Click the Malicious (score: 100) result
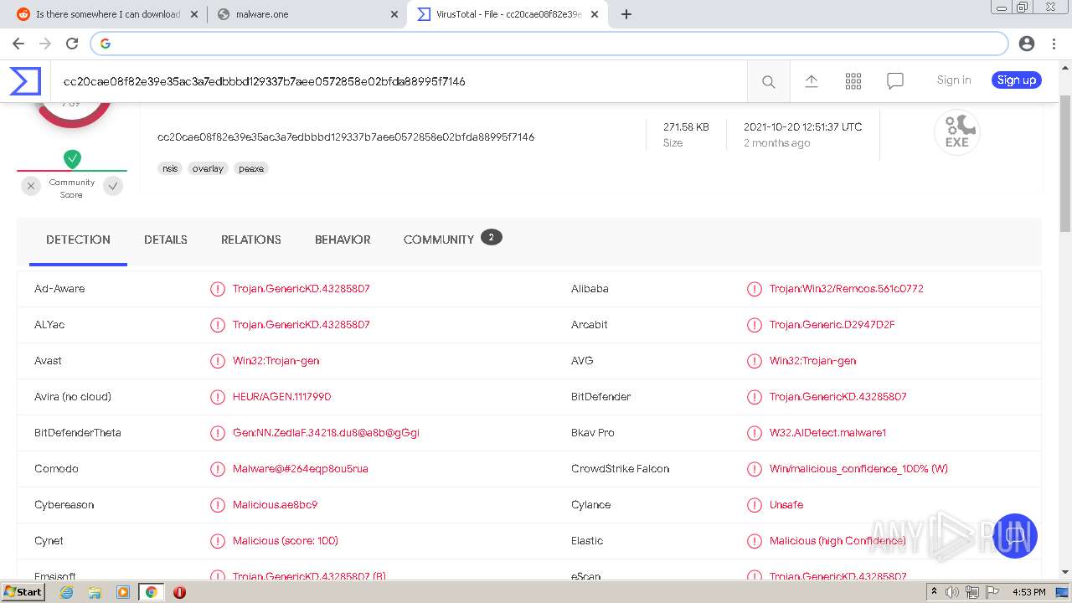 click(x=285, y=541)
